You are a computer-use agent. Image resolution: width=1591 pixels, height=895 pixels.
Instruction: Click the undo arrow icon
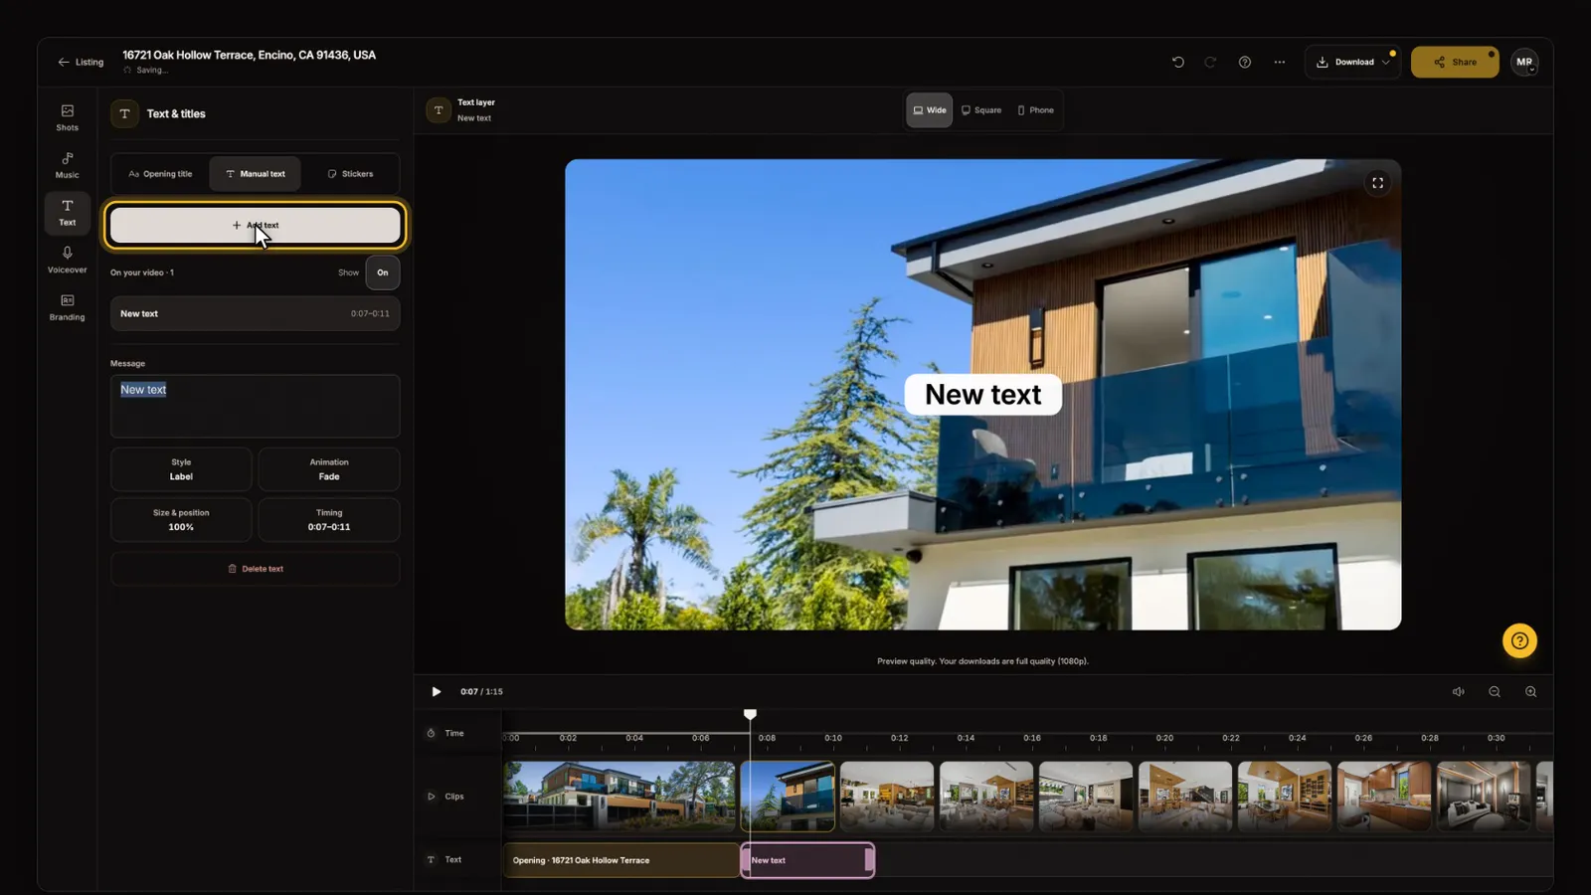tap(1178, 62)
